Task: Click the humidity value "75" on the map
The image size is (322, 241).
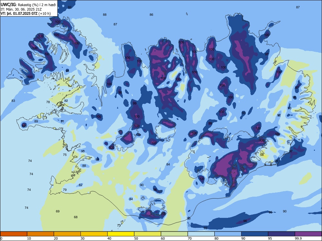Action: pos(65,155)
